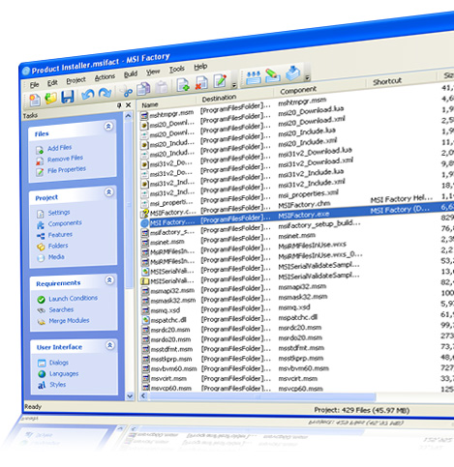Click Tasks pane scroll down arrow
This screenshot has width=454, height=467.
(x=130, y=396)
